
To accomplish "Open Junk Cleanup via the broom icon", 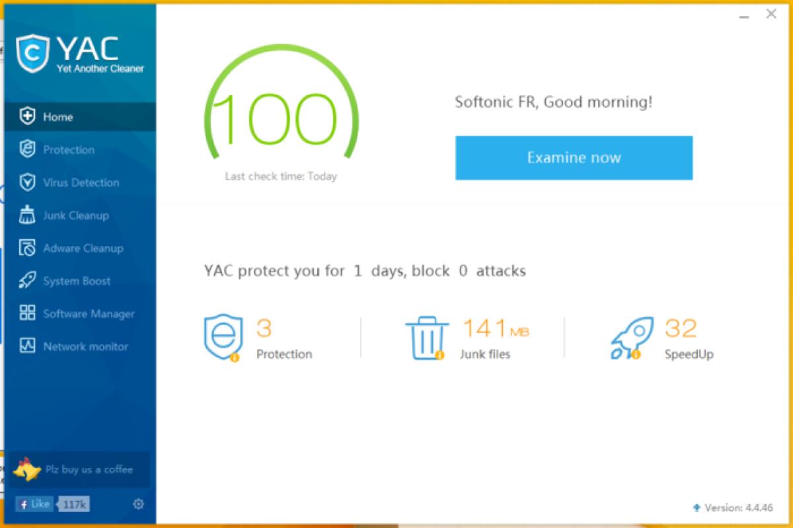I will [x=27, y=215].
